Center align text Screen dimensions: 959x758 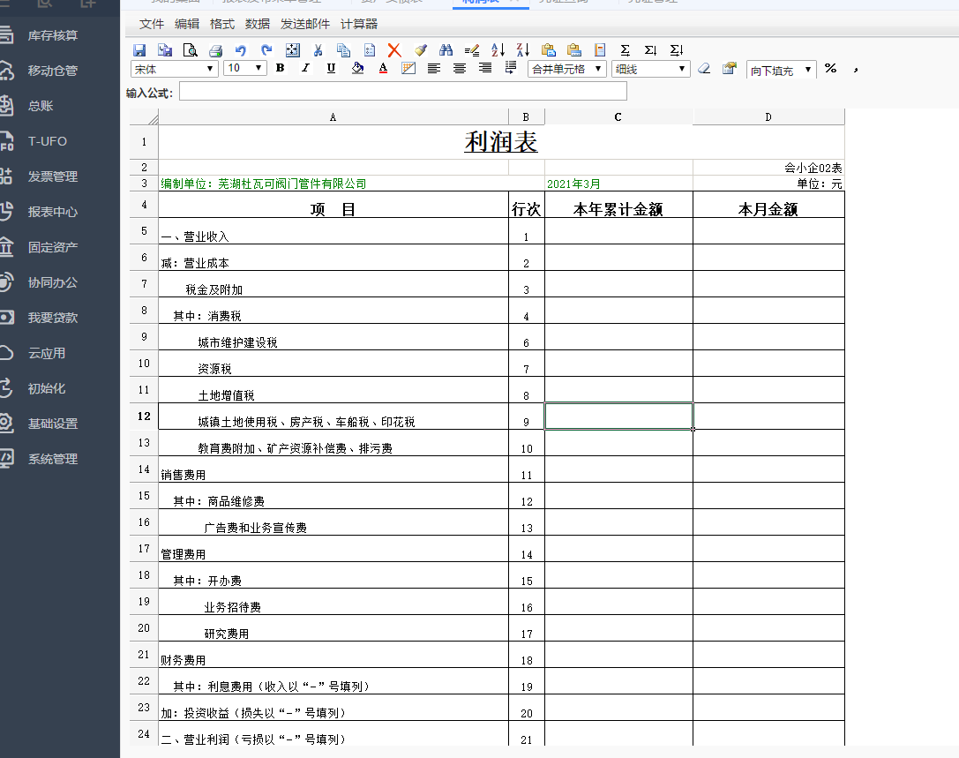(460, 68)
